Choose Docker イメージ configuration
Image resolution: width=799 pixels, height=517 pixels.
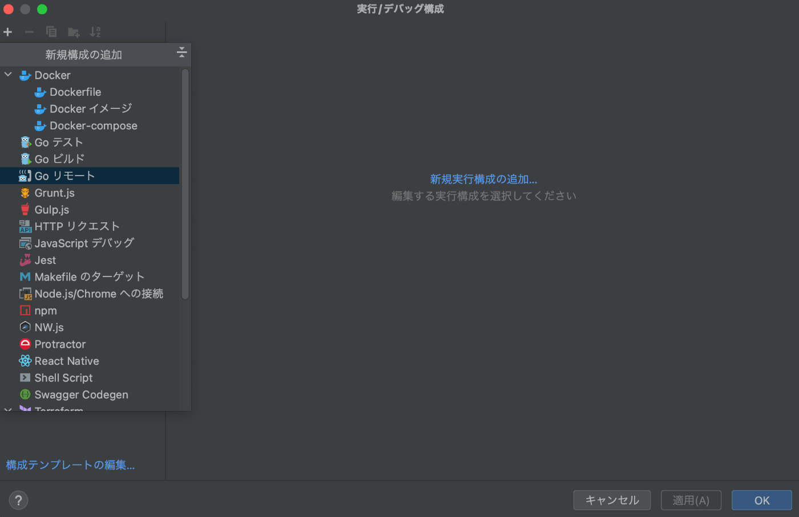tap(90, 108)
